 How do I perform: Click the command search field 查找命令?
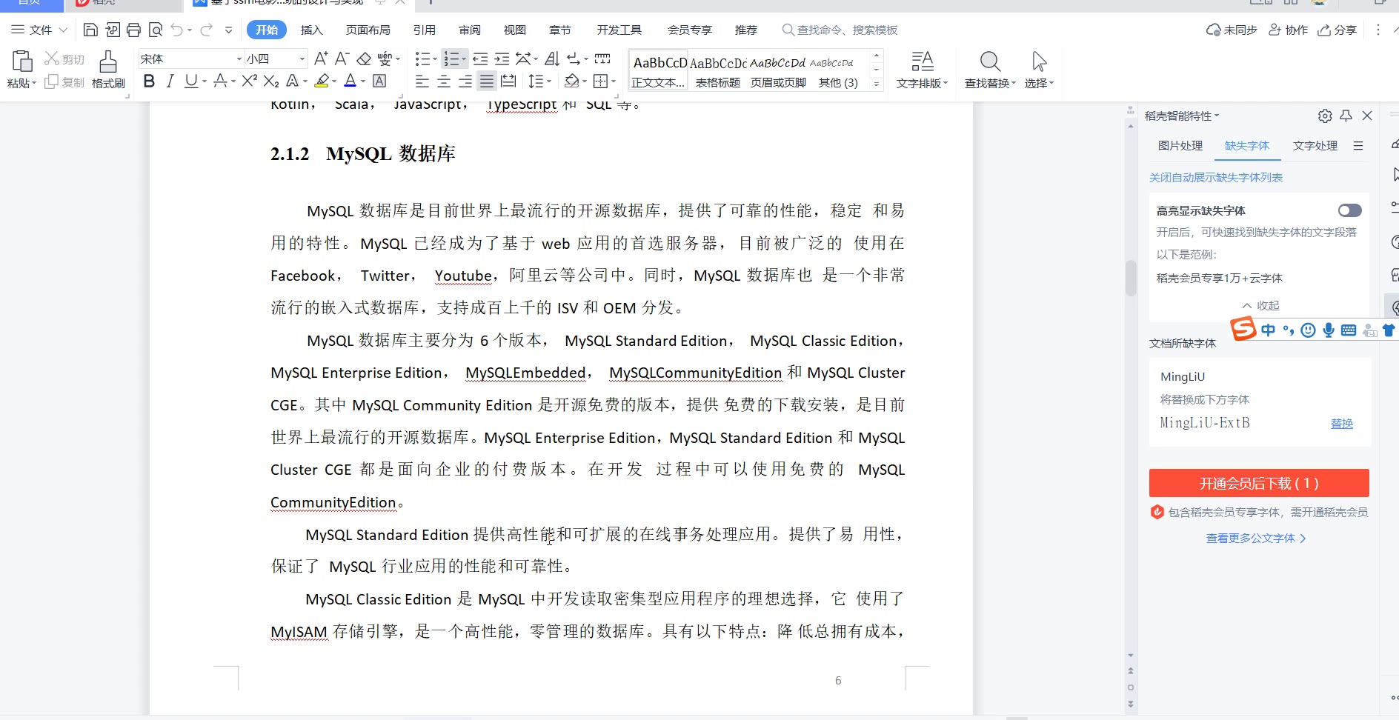coord(840,30)
